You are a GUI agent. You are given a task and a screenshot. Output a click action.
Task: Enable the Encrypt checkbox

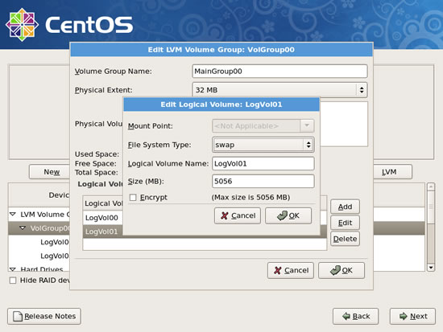click(133, 198)
